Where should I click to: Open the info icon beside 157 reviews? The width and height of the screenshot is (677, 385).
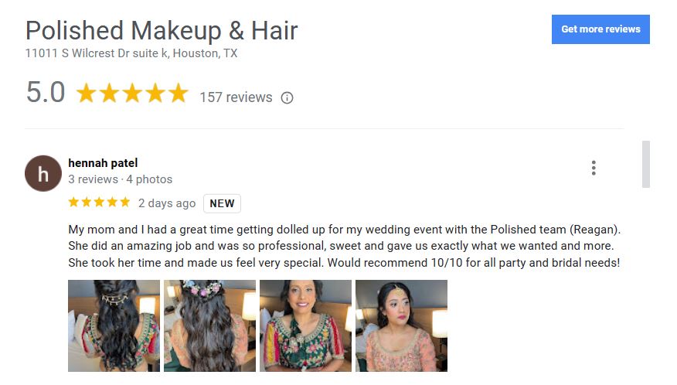pyautogui.click(x=287, y=98)
